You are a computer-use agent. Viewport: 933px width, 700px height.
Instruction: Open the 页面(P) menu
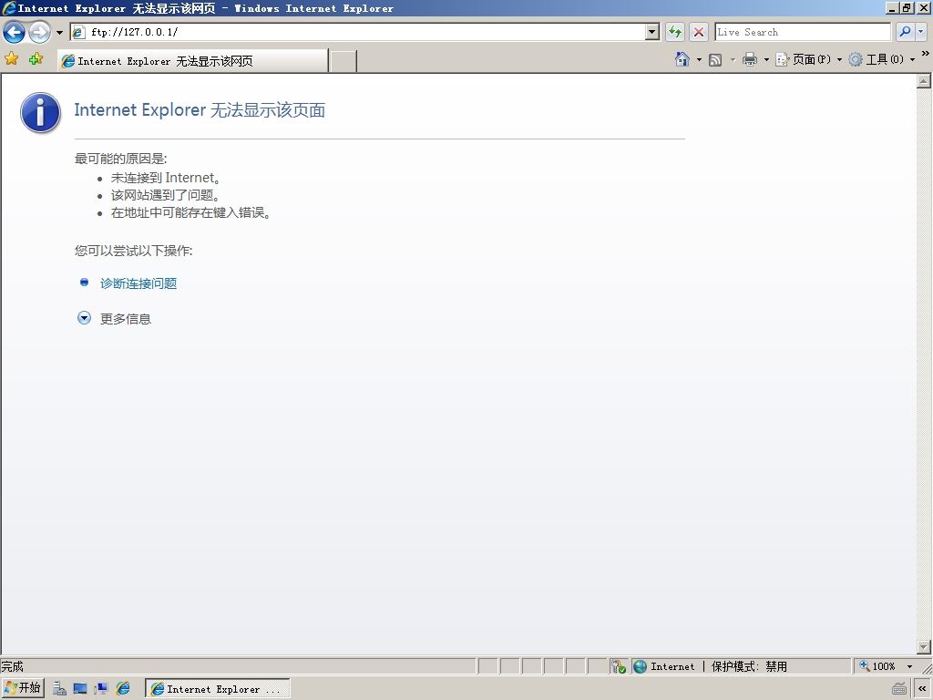[x=809, y=59]
